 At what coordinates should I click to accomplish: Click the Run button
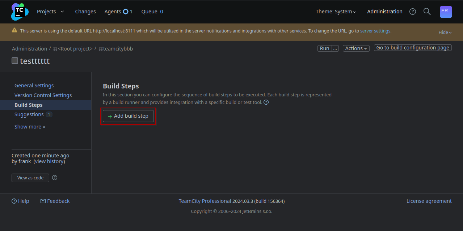tap(324, 48)
